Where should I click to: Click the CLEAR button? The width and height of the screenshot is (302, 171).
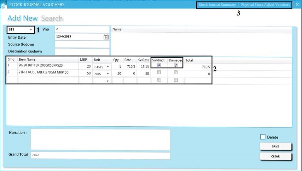(276, 157)
